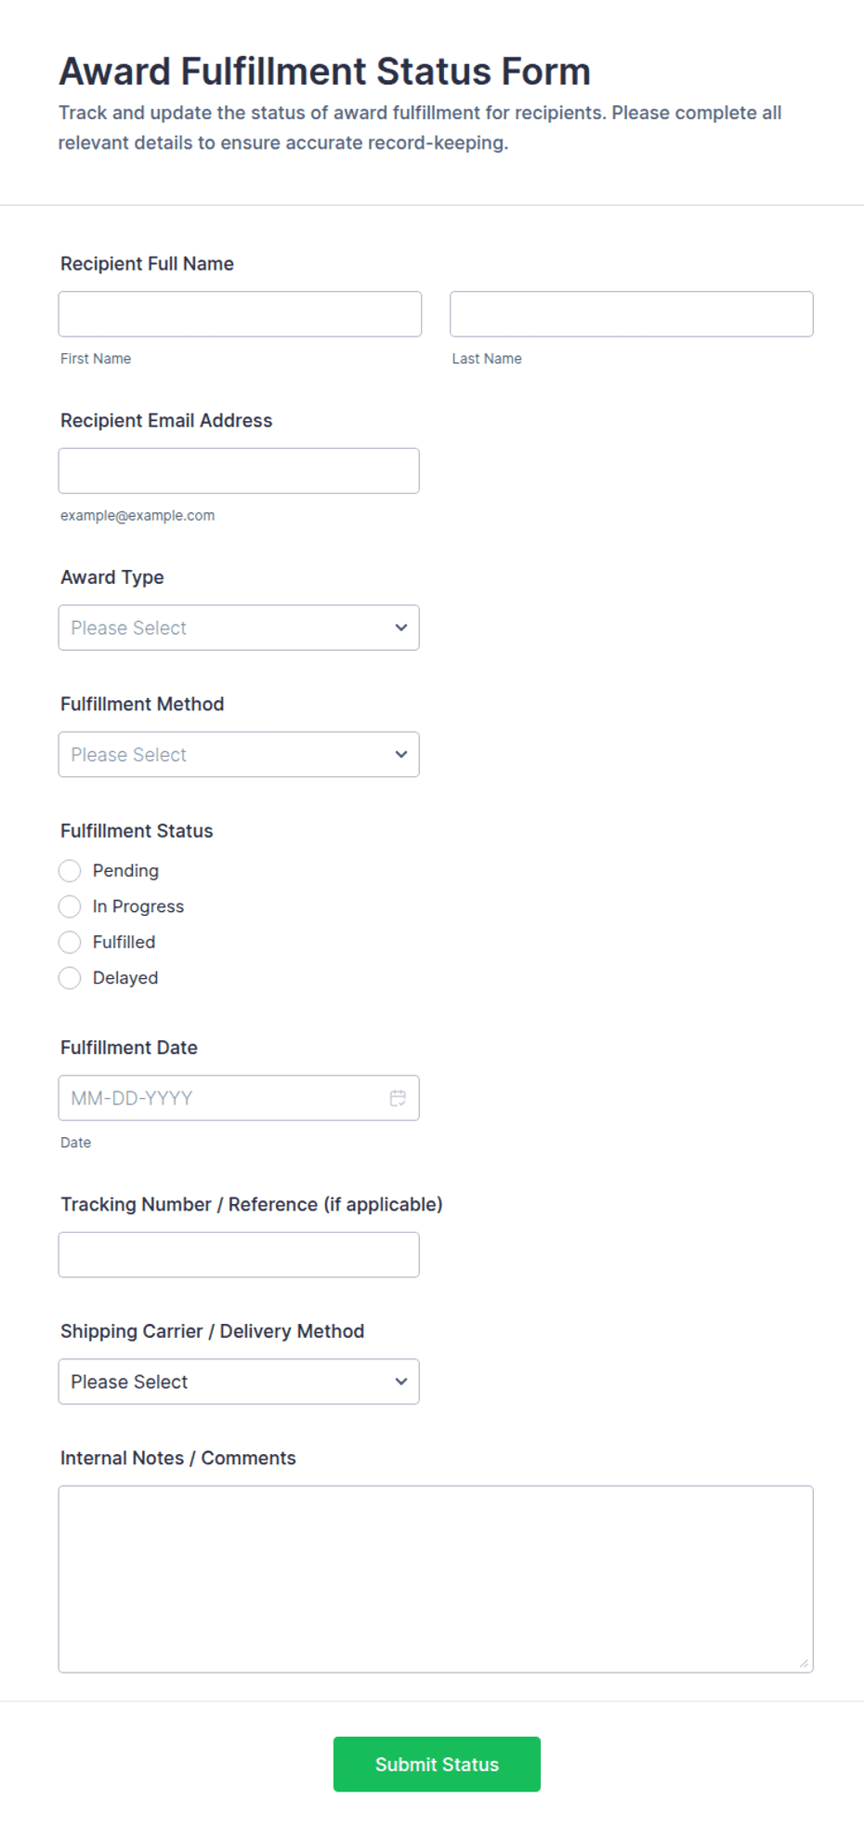Click the Shipping Carrier dropdown chevron arrow
The width and height of the screenshot is (864, 1838).
[401, 1382]
